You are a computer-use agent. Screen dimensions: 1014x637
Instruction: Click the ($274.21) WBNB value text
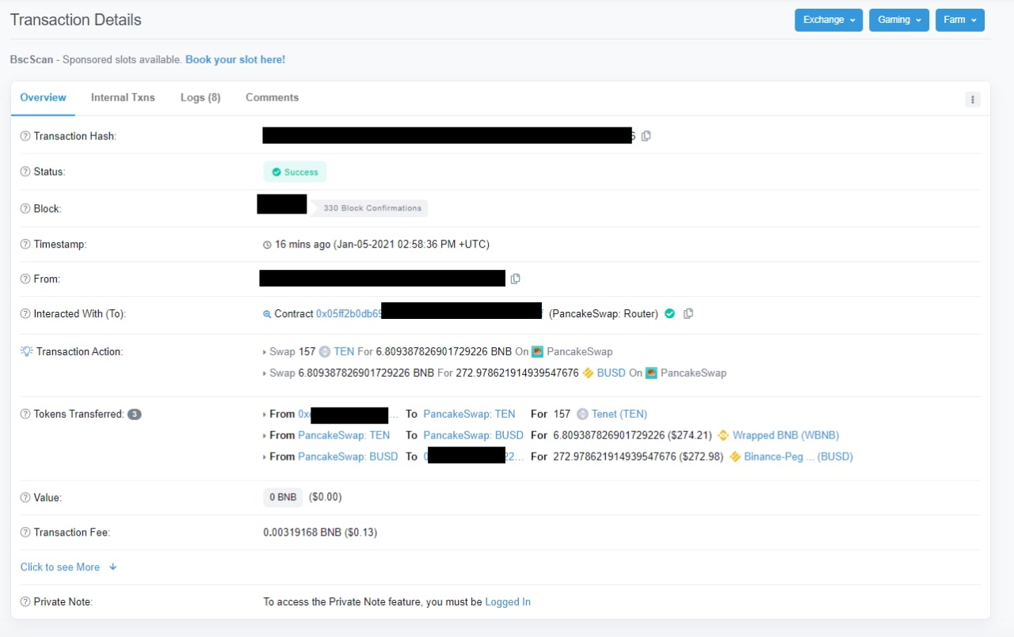[x=690, y=435]
